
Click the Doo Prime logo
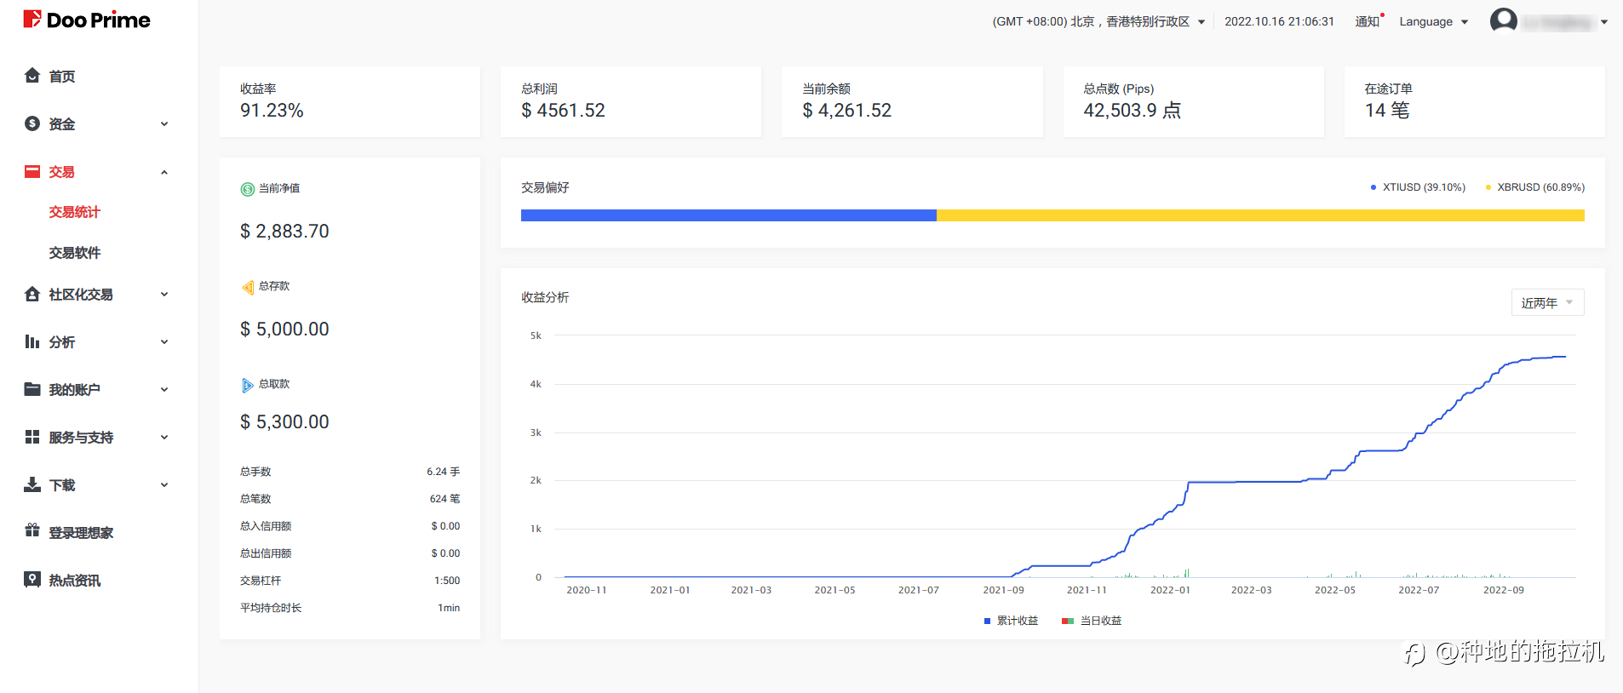click(87, 20)
